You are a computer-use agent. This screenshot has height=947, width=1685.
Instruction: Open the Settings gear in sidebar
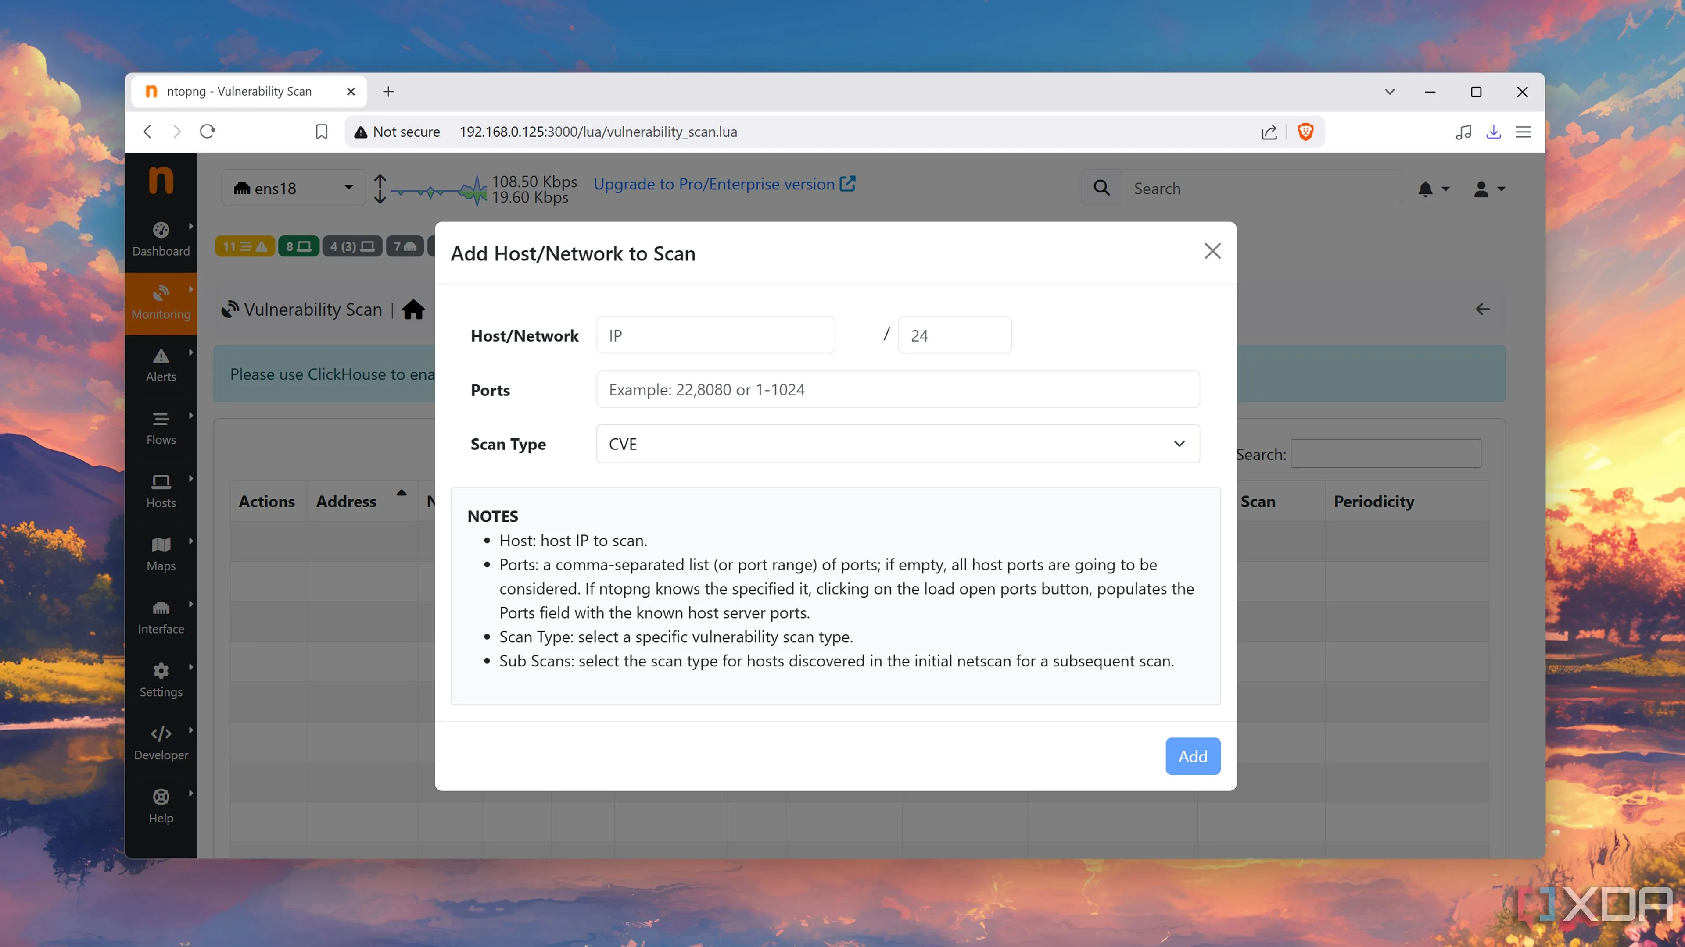pyautogui.click(x=161, y=680)
